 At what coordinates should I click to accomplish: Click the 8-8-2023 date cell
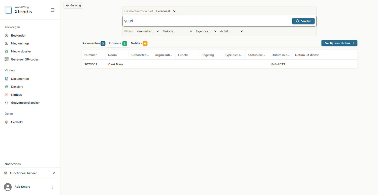(x=278, y=64)
